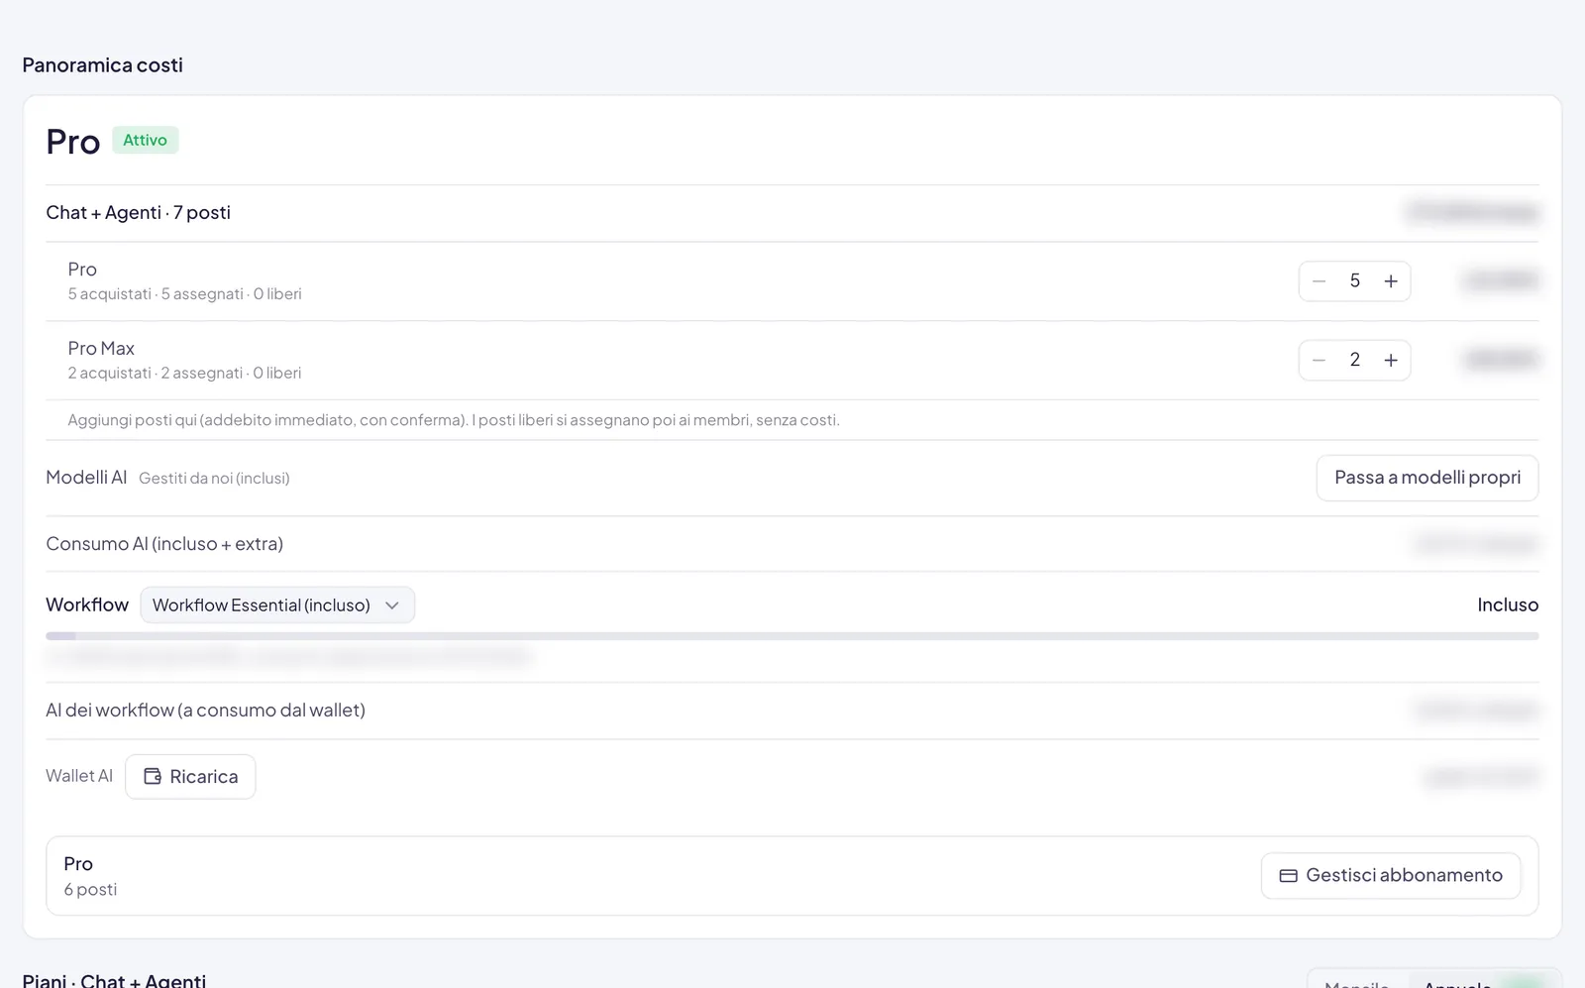
Task: Click the Passa a modelli propri button
Action: [x=1427, y=478]
